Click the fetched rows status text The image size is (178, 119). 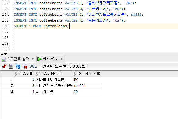65,66
